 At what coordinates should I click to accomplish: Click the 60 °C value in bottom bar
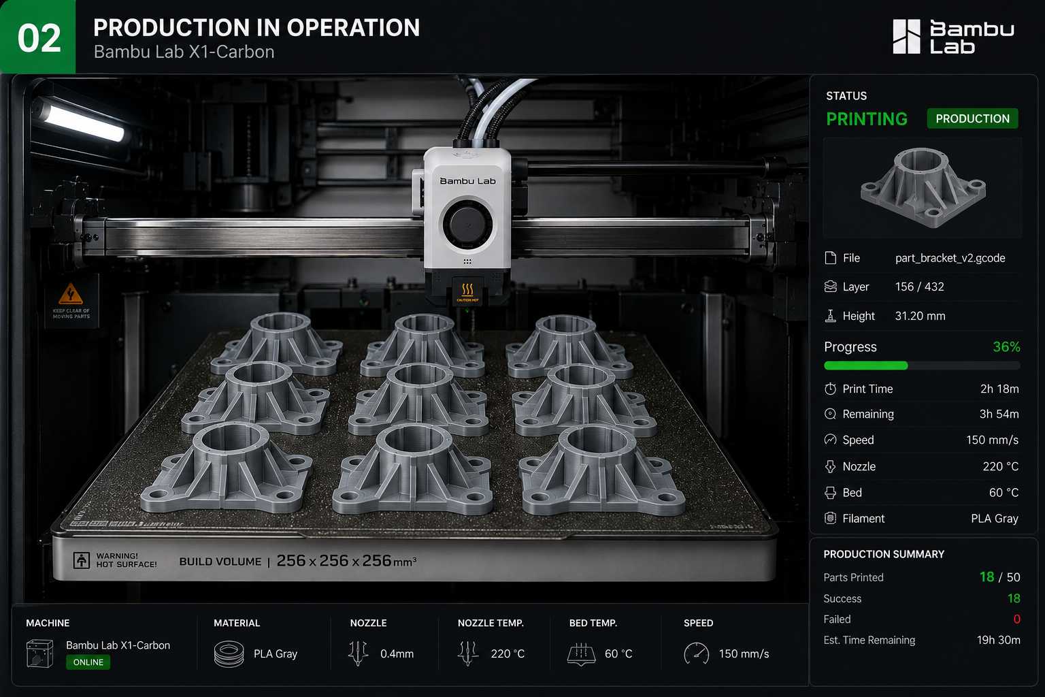[618, 654]
